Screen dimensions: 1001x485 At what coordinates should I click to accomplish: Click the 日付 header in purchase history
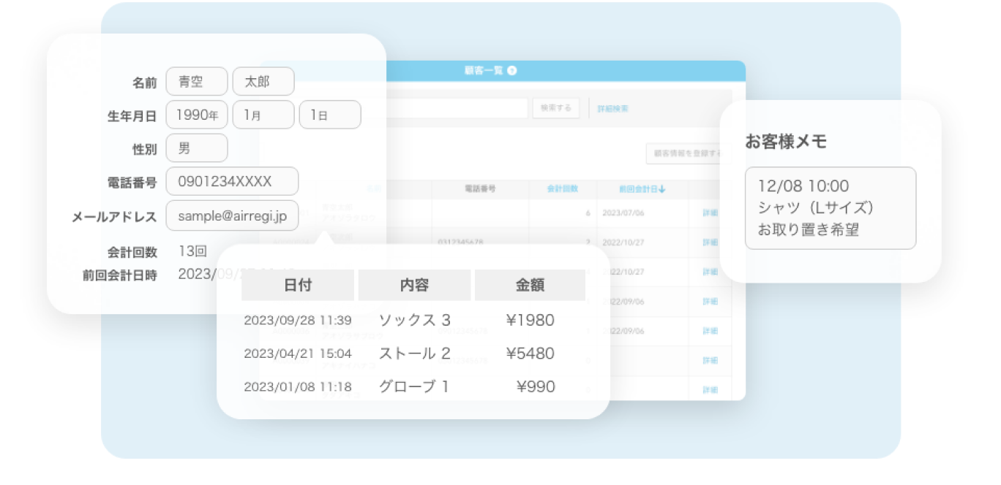[x=298, y=286]
